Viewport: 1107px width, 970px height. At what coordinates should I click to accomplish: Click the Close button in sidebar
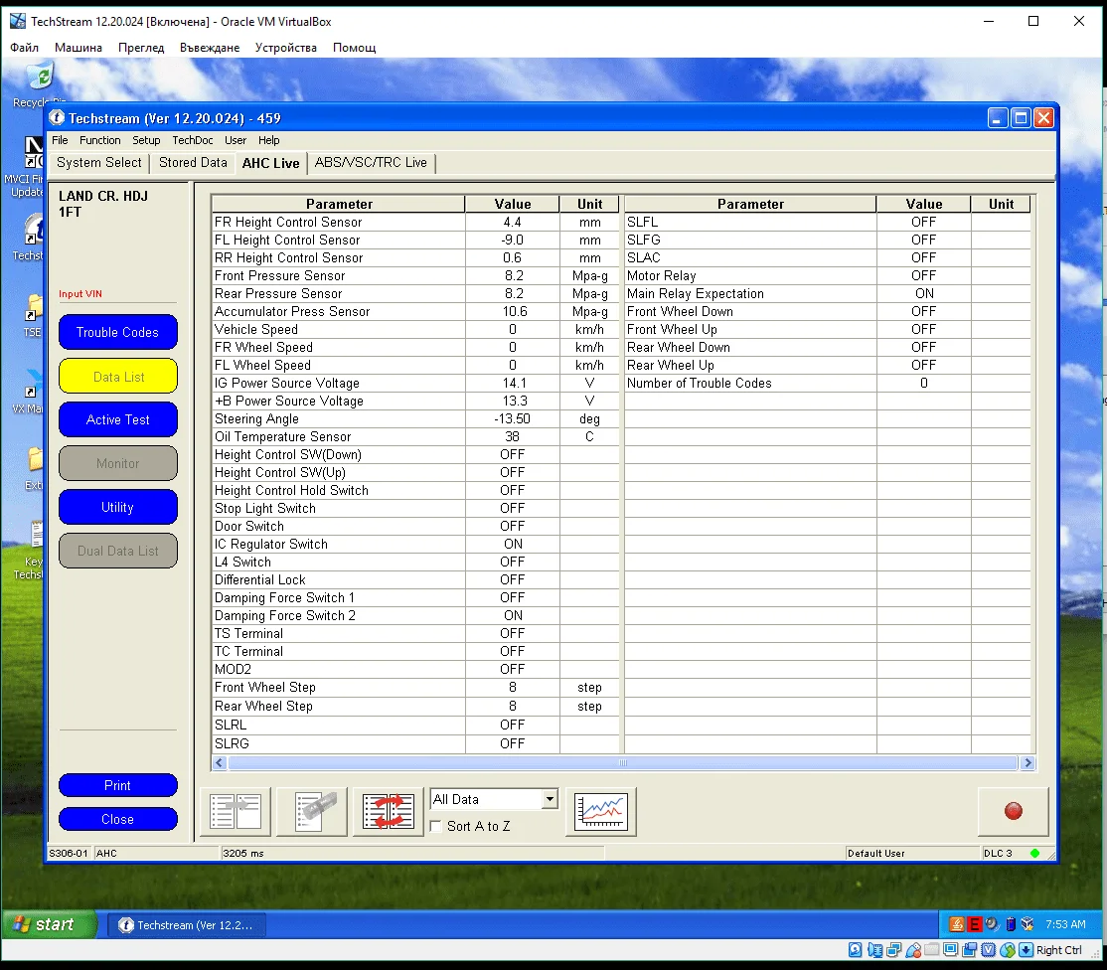pyautogui.click(x=118, y=819)
